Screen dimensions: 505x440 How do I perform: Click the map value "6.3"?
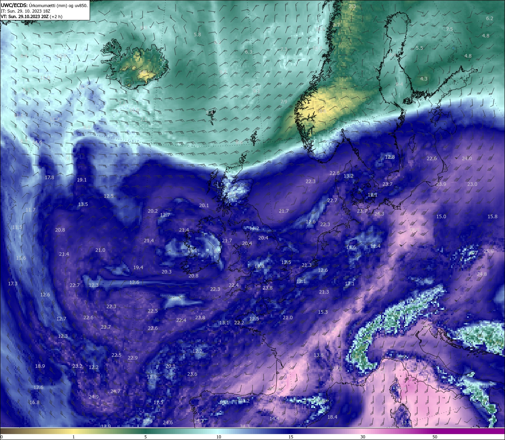click(249, 52)
